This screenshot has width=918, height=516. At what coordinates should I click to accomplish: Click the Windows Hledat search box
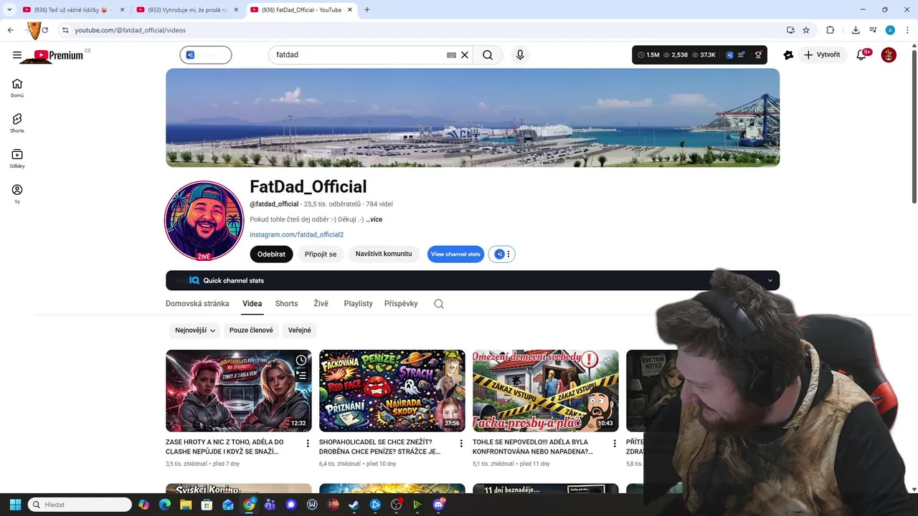click(x=80, y=505)
